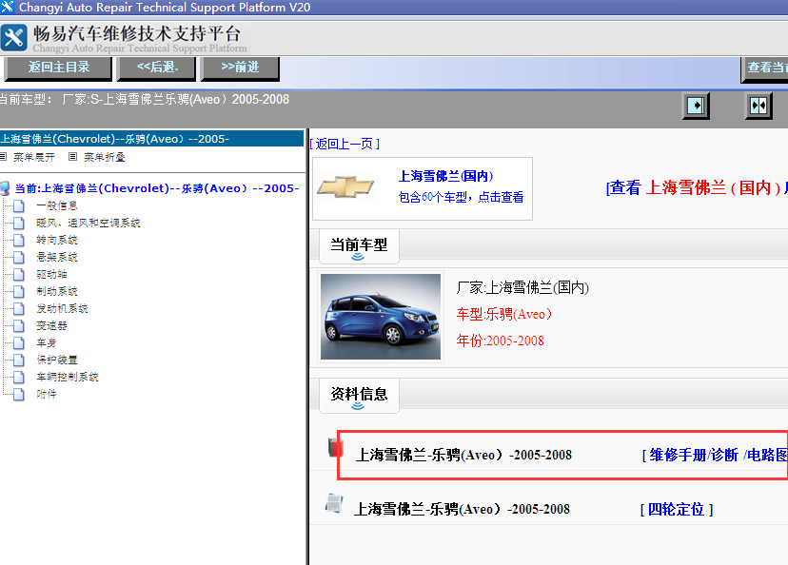Click the Changyi wrench logo icon
788x565 pixels.
coord(13,38)
